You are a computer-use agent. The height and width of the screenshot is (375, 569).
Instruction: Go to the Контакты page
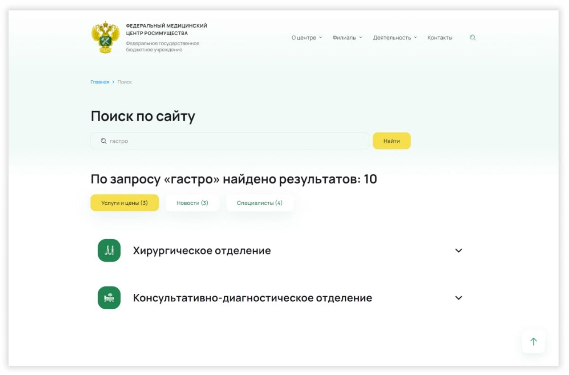(440, 38)
